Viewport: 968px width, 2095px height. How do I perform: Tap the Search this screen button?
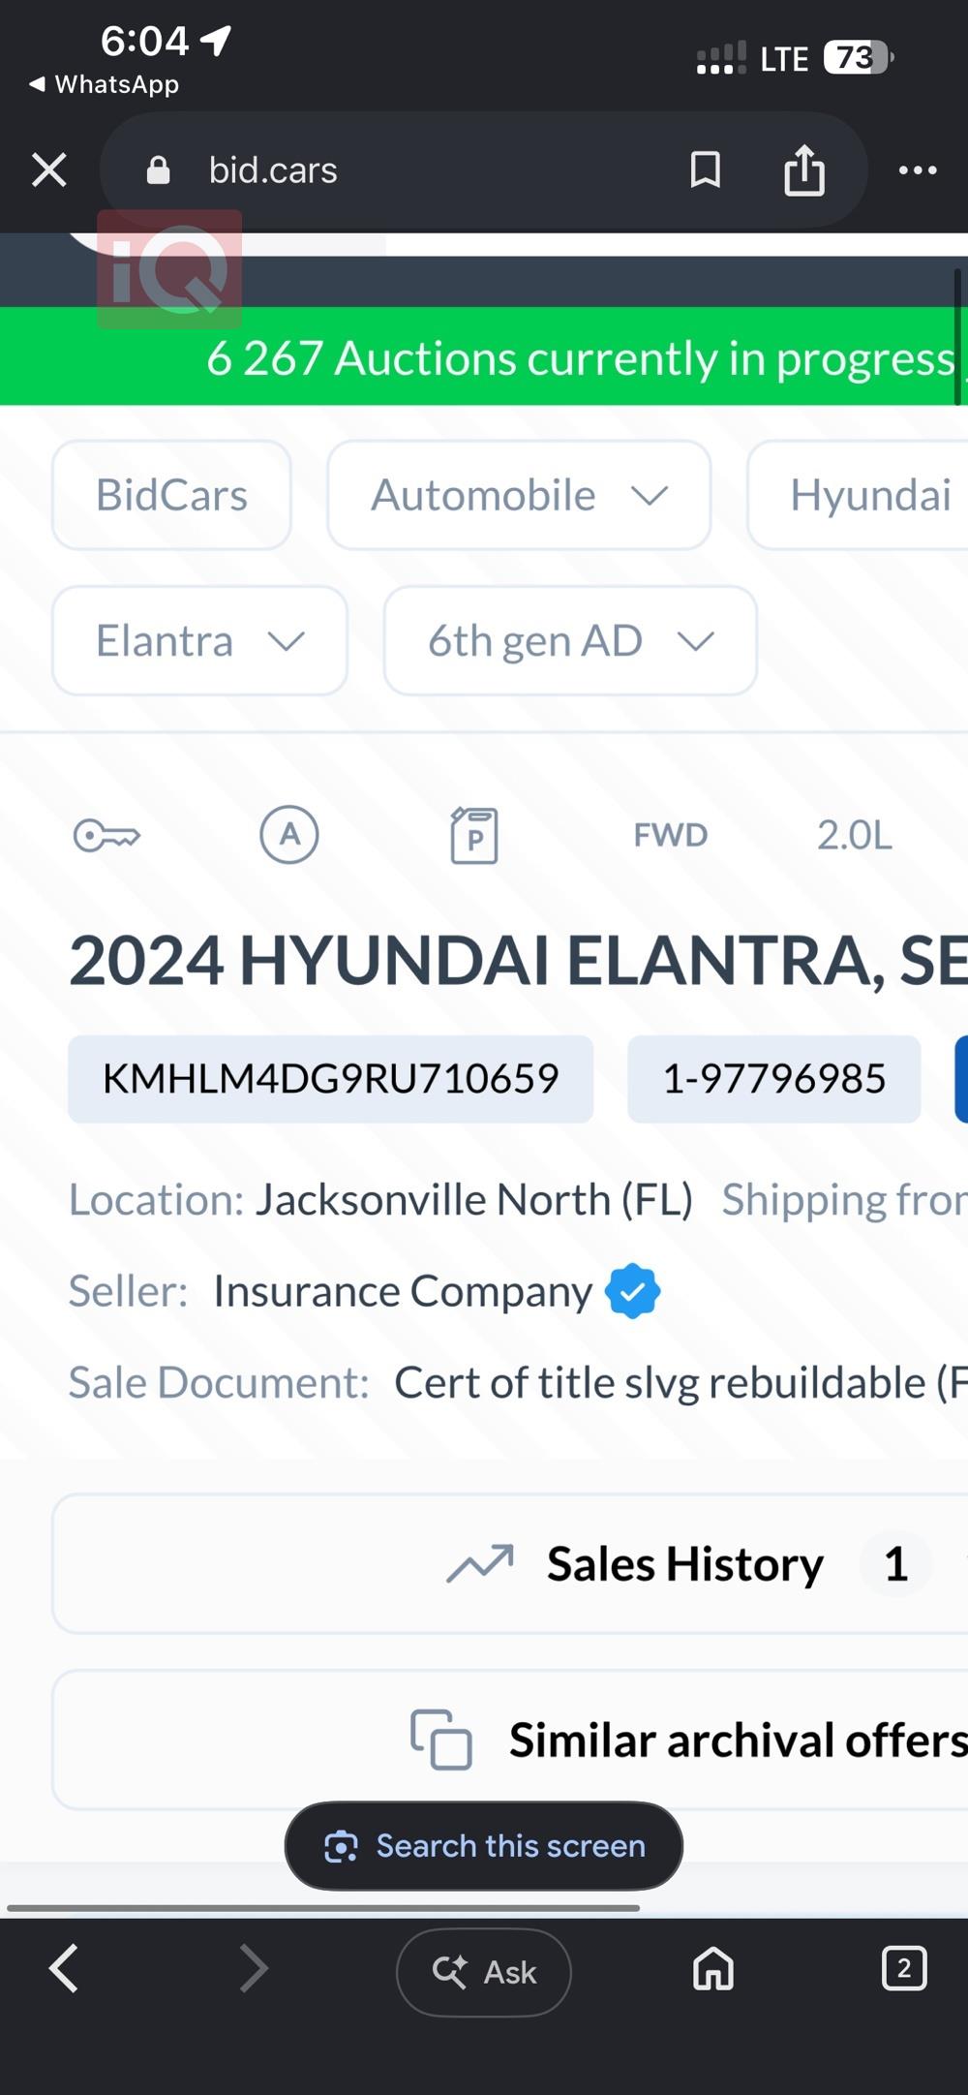[484, 1846]
